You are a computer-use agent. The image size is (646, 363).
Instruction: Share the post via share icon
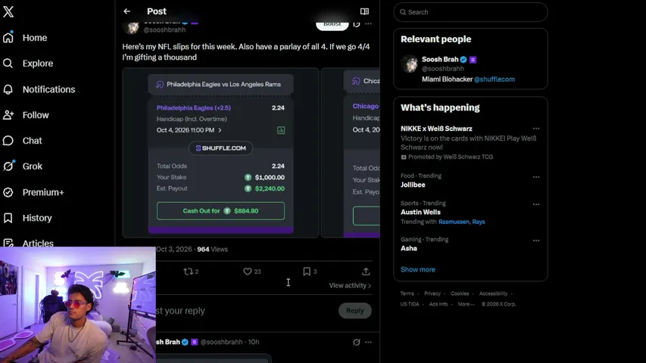[366, 271]
